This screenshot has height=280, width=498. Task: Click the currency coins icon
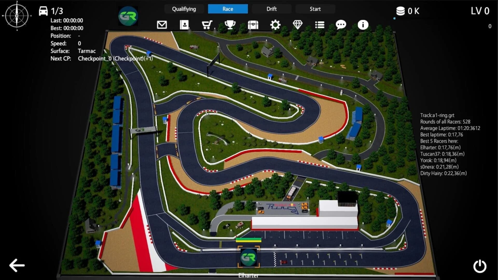click(401, 11)
